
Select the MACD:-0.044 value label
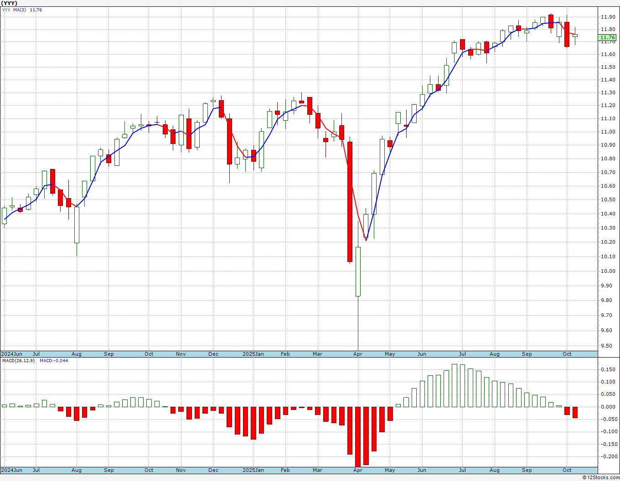(x=54, y=361)
